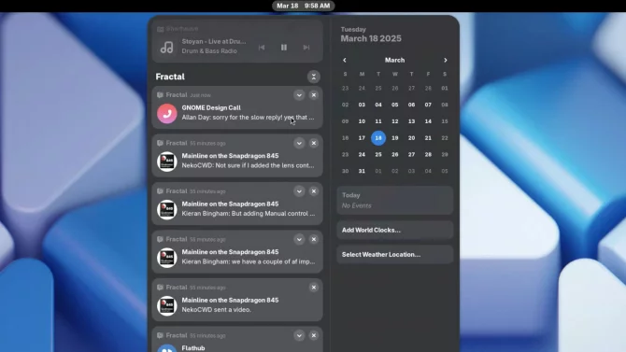Screen dimensions: 626x352
Task: Click Snapdragon 845 avatar on 'sent a video' notification
Action: tap(167, 305)
